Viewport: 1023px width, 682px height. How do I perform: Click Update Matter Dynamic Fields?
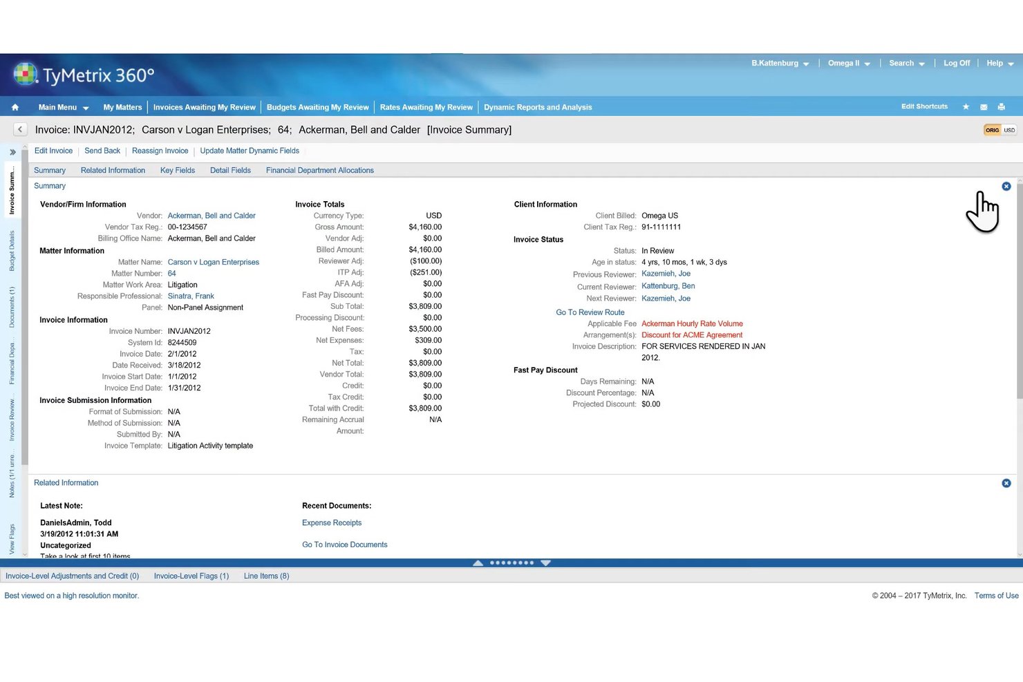250,151
